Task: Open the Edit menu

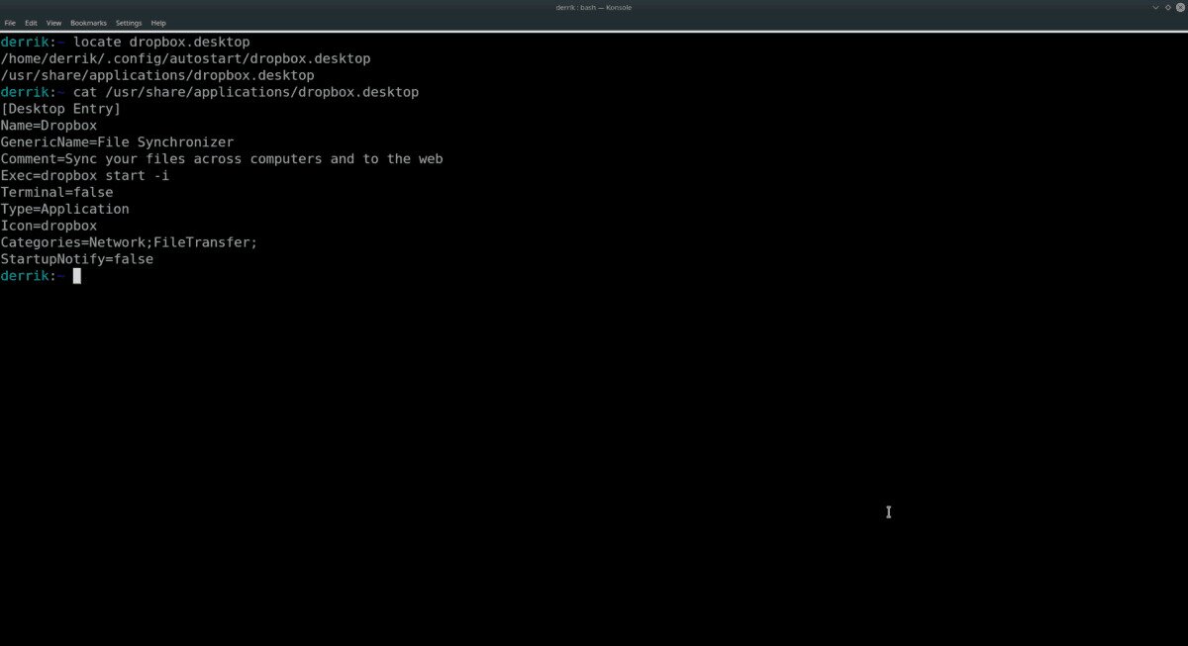Action: coord(32,23)
